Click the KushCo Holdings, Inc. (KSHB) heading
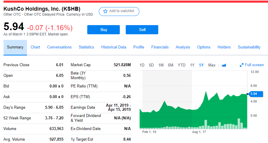This screenshot has width=268, height=143. click(x=42, y=9)
